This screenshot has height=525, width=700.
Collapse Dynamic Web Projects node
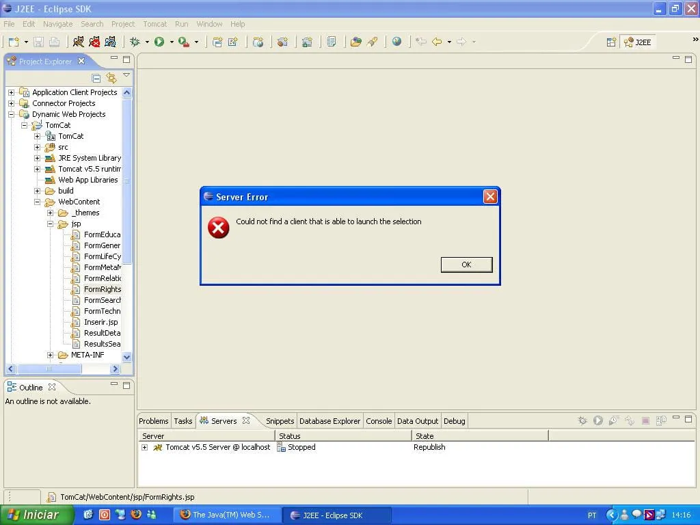pyautogui.click(x=11, y=114)
